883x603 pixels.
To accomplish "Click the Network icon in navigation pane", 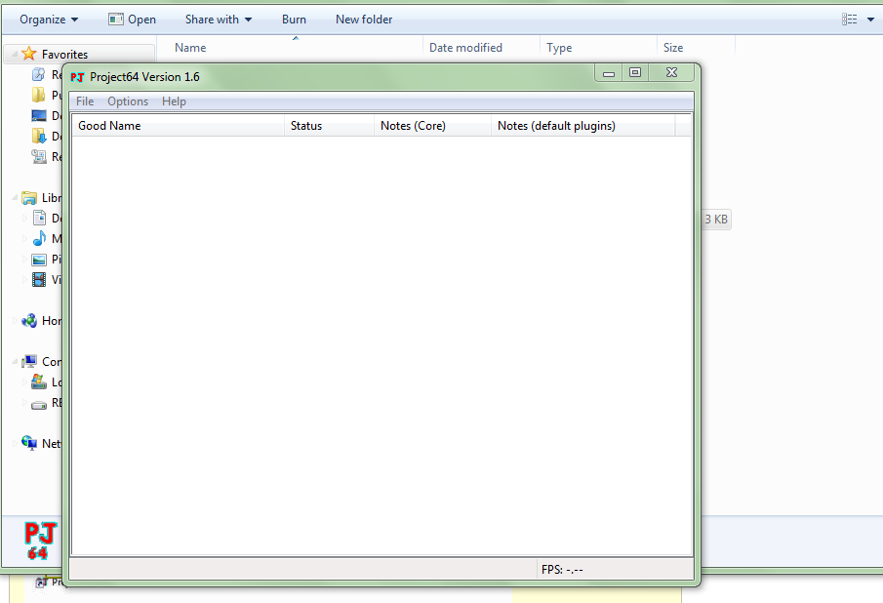I will click(x=29, y=443).
